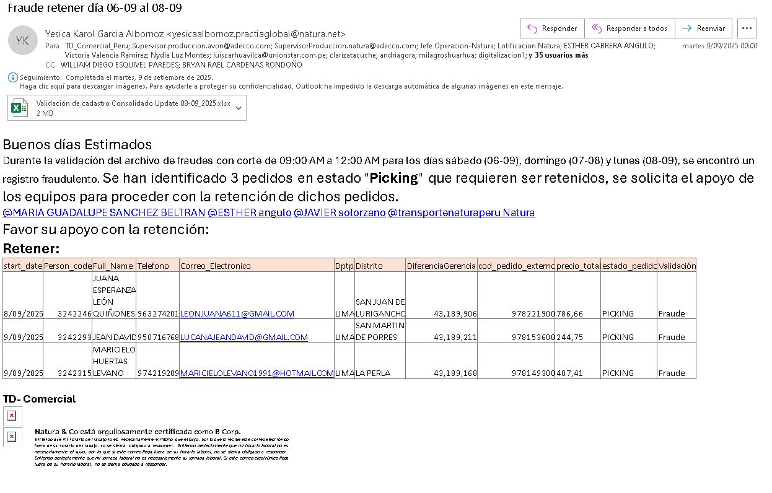Screen dimensions: 772x493
Task: Click the second blocked image placeholder
Action: coord(12,437)
